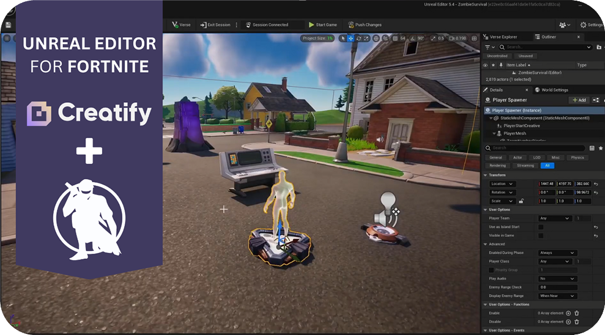Image resolution: width=605 pixels, height=335 pixels.
Task: Toggle the Scale lock icon
Action: click(x=521, y=201)
